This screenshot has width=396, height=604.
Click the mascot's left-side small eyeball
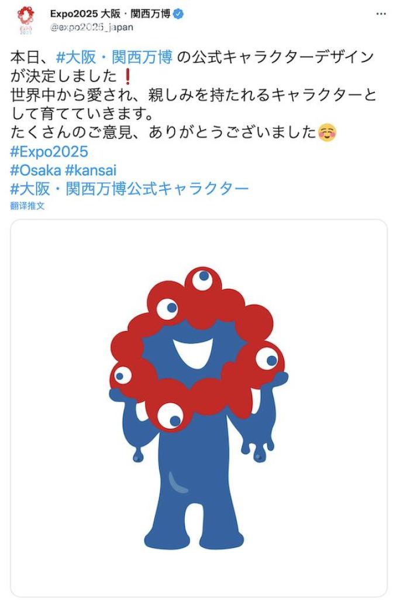[123, 375]
